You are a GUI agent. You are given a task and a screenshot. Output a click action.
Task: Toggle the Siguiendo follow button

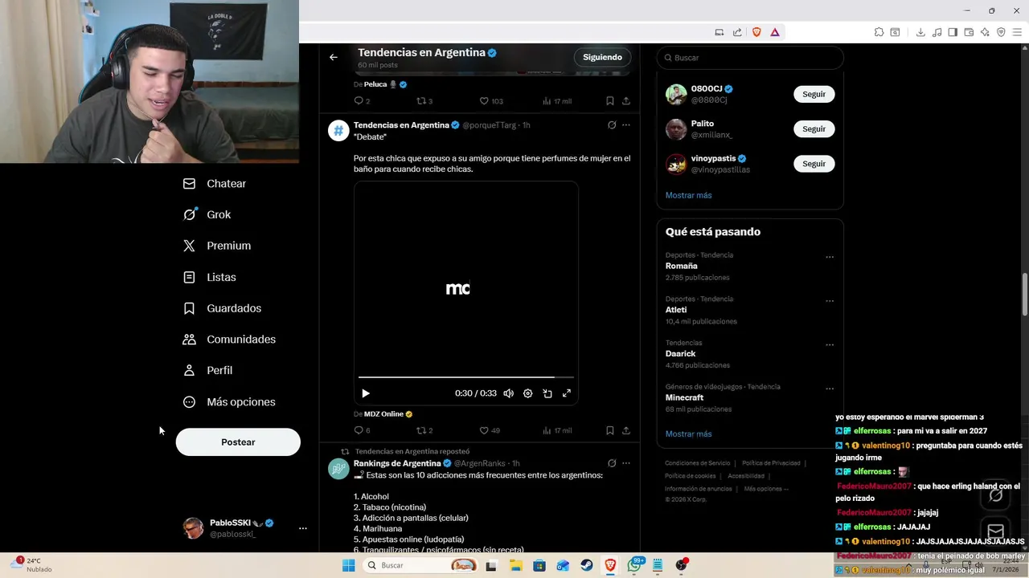(602, 57)
